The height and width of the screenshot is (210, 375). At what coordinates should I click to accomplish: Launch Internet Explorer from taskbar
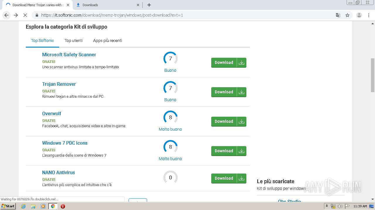click(23, 206)
